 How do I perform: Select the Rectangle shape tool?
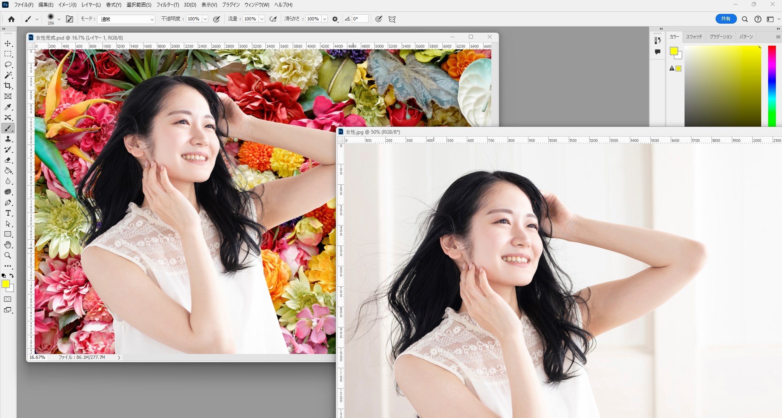click(x=8, y=234)
